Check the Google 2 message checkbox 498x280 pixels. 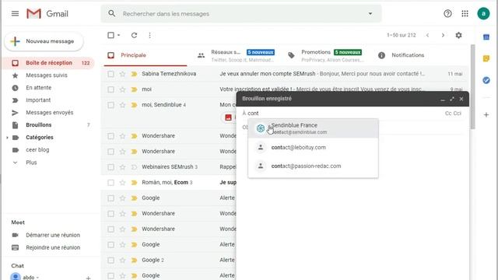[x=110, y=261]
